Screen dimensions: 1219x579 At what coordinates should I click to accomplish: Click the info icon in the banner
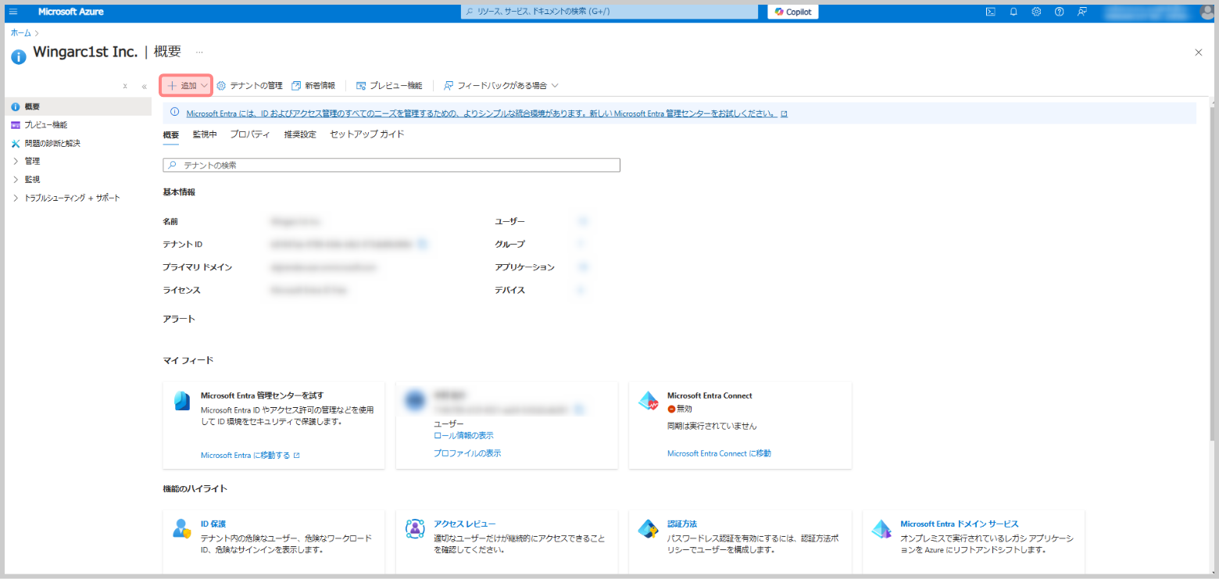(175, 113)
